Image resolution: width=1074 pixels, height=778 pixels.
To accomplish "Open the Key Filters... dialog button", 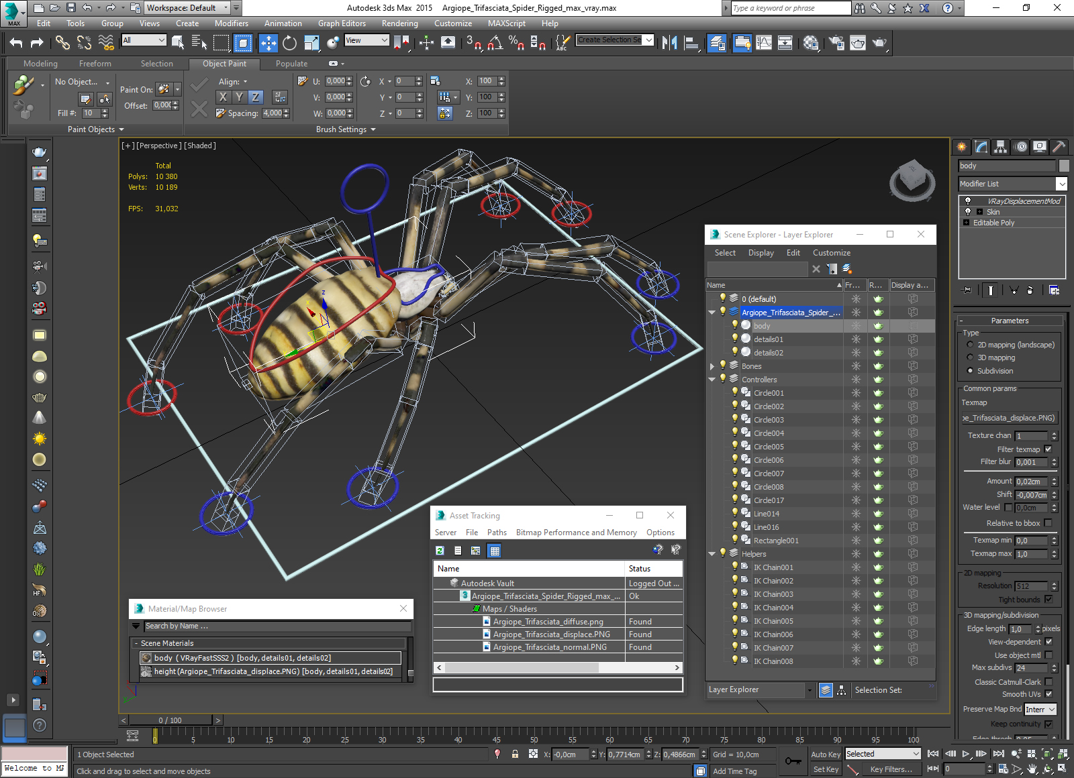I will tap(891, 769).
